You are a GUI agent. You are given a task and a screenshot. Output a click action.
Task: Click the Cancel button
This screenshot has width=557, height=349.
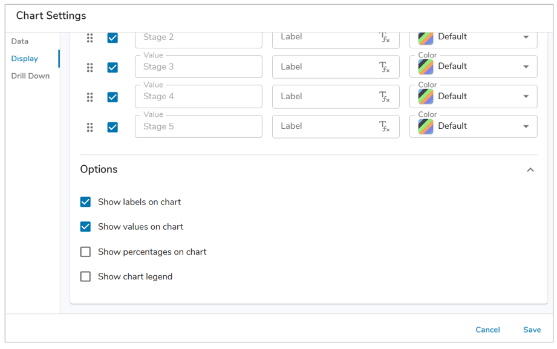487,330
